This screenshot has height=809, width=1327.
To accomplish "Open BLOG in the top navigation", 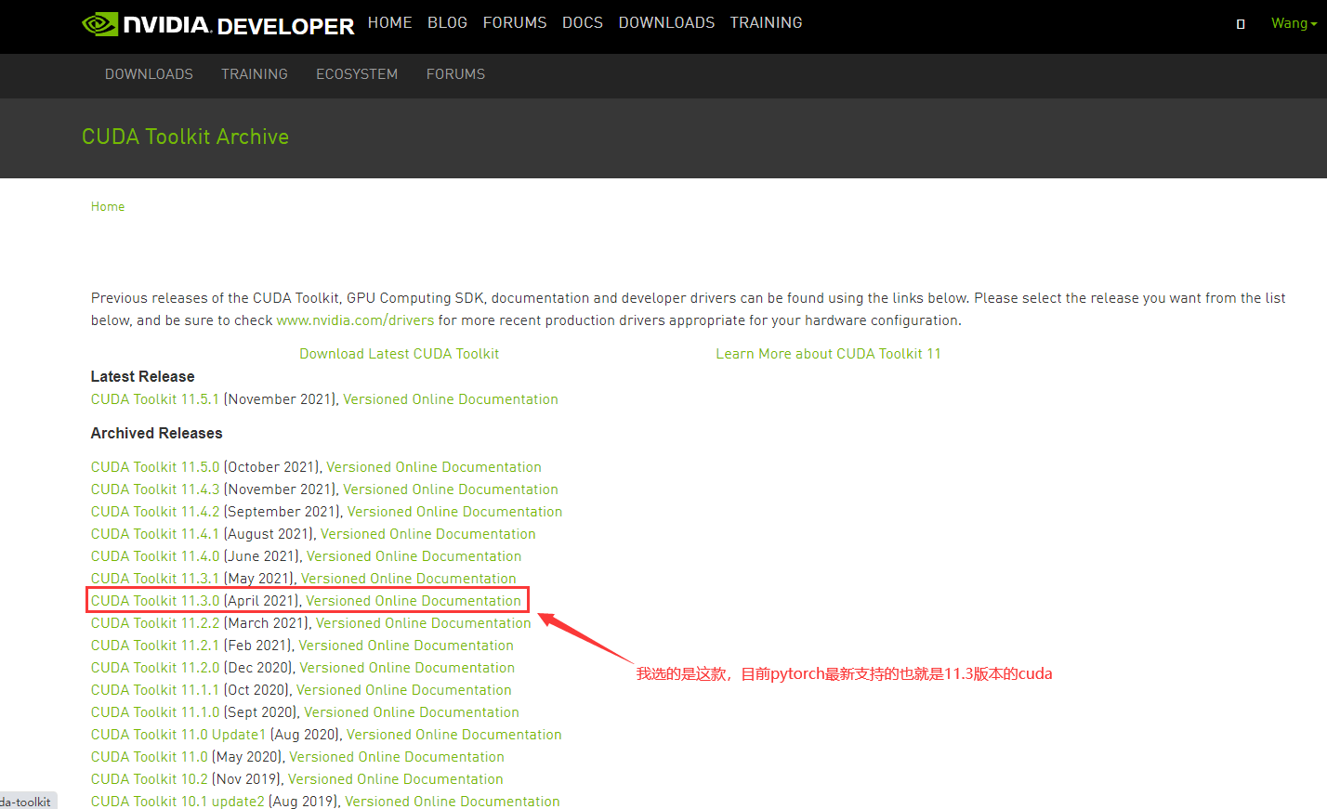I will pyautogui.click(x=447, y=22).
